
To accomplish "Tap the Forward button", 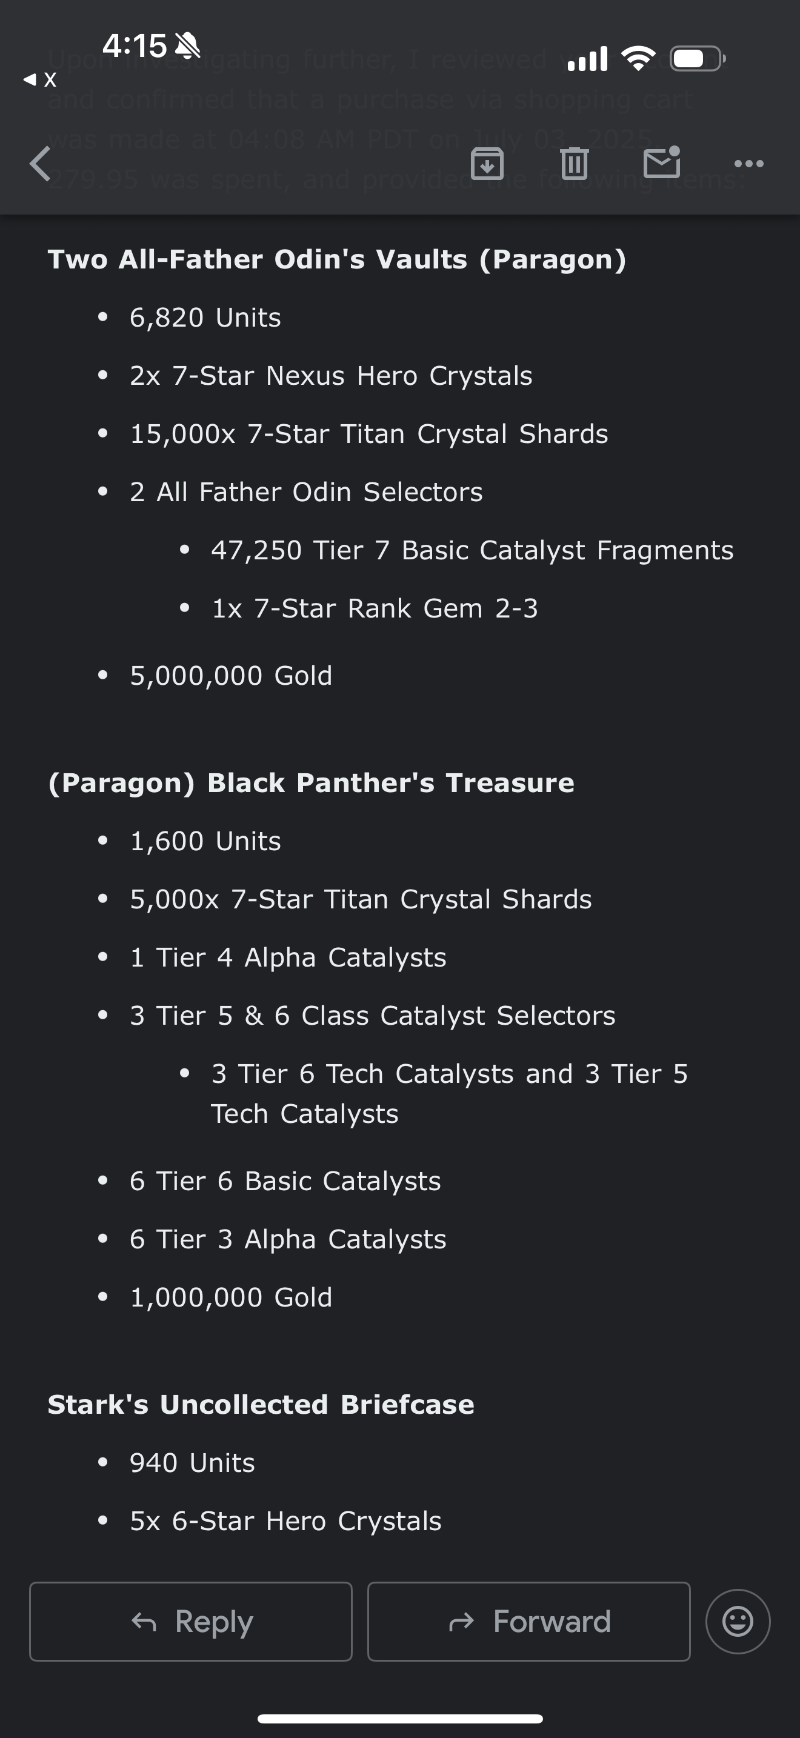I will click(x=529, y=1621).
